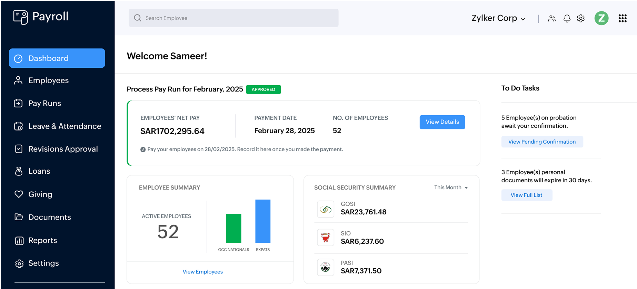Open the This Month period dropdown

(451, 187)
